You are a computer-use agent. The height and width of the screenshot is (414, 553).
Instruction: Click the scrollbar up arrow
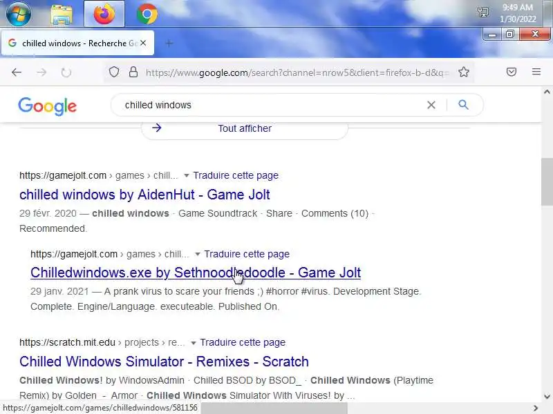pos(547,92)
